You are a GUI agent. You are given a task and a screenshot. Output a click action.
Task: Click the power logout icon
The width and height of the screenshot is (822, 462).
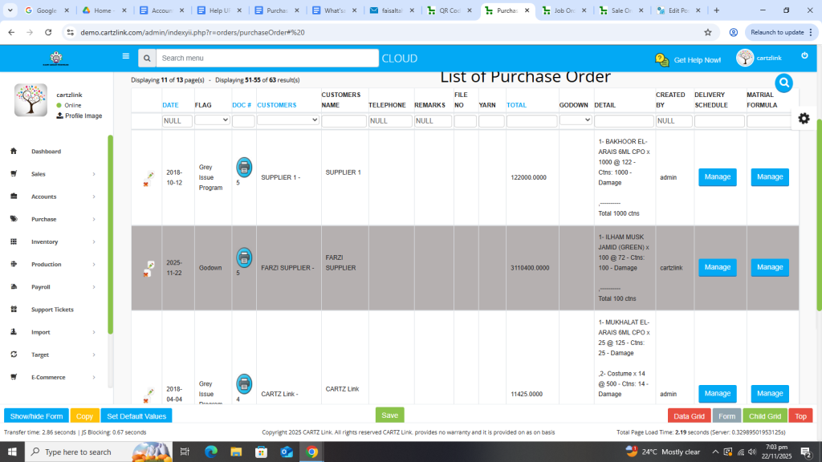pos(804,56)
